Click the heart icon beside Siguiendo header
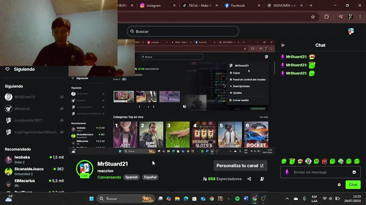This screenshot has width=366, height=205. click(8, 69)
